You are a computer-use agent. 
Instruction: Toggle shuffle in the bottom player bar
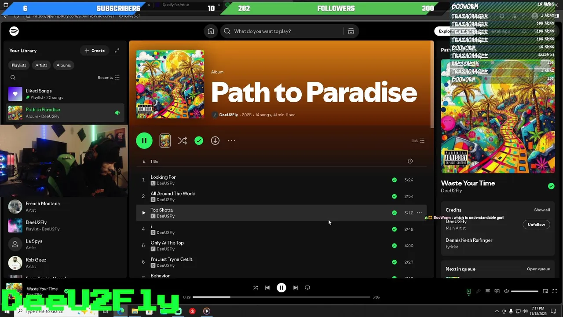click(x=256, y=288)
